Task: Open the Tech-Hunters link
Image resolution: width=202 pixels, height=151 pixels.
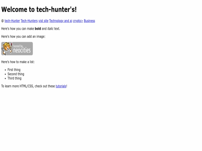Action: tap(29, 21)
